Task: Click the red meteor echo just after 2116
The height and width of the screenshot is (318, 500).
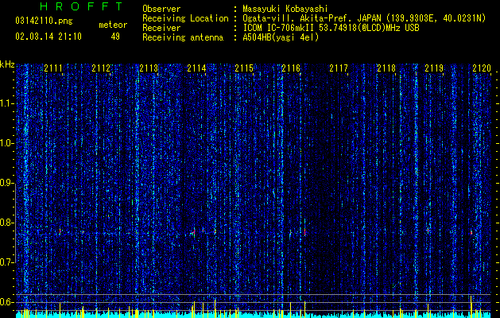Action: coord(304,232)
